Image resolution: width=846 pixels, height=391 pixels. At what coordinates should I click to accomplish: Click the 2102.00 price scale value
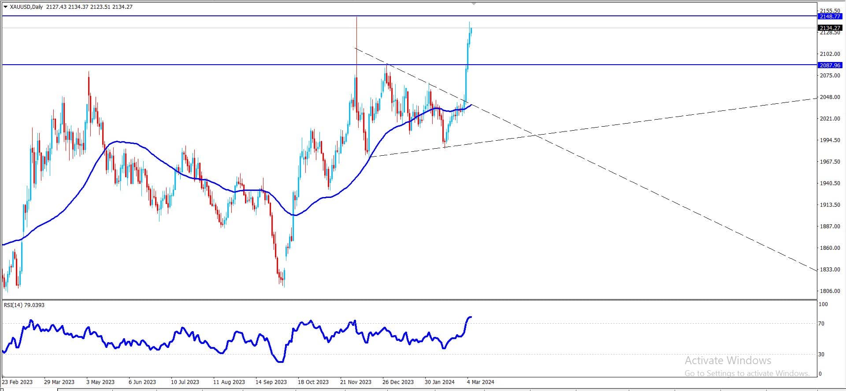coord(830,54)
